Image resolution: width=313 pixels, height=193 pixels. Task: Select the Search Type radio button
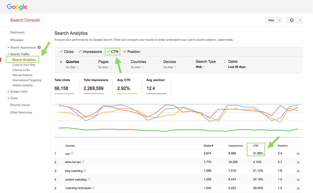pyautogui.click(x=191, y=62)
